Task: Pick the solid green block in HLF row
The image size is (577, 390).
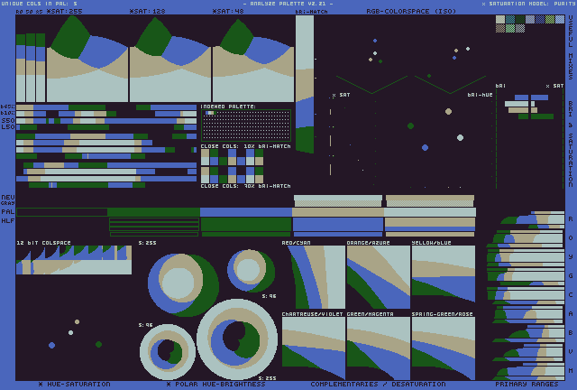Action: click(246, 225)
